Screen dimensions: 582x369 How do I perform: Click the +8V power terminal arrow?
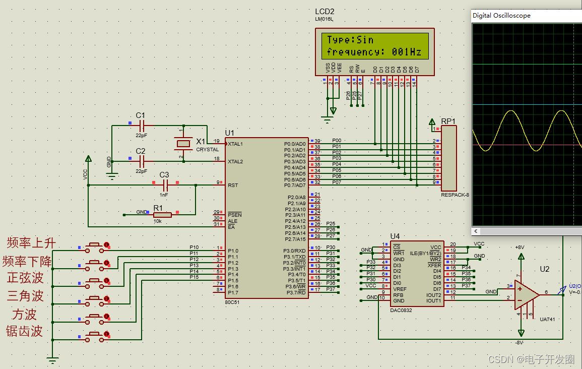521,257
